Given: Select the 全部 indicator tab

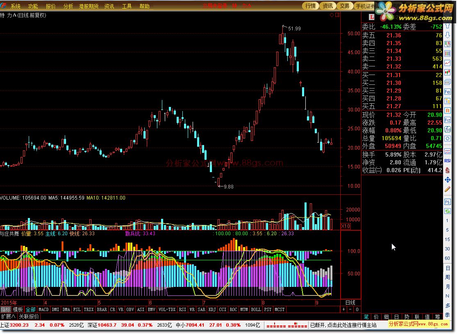Looking at the screenshot, I should point(30,309).
